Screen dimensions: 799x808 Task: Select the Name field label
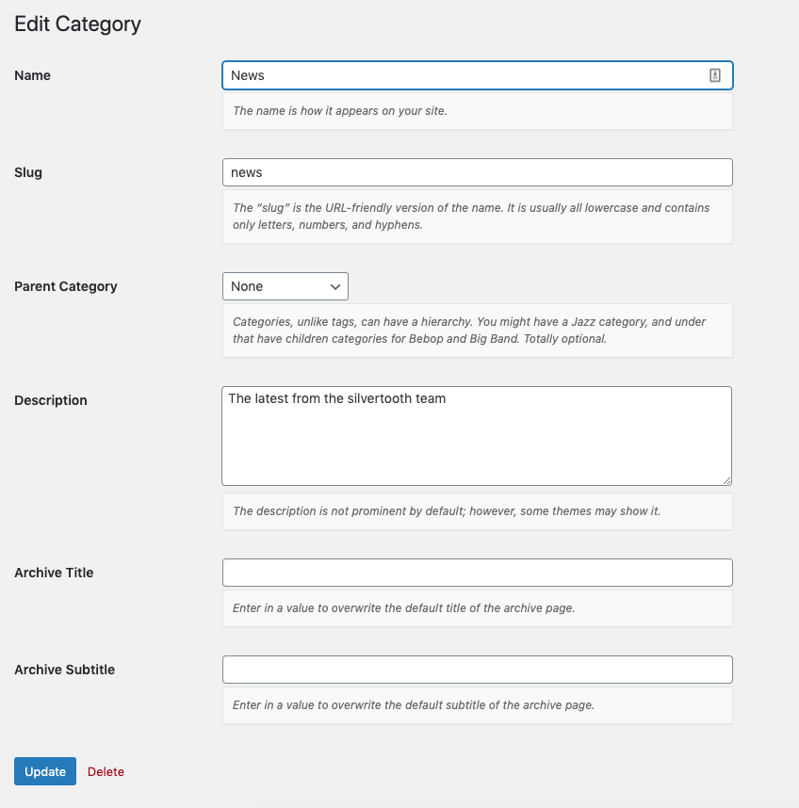(x=32, y=75)
